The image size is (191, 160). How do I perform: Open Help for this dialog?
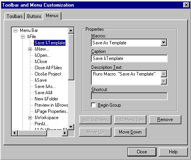click(x=173, y=152)
